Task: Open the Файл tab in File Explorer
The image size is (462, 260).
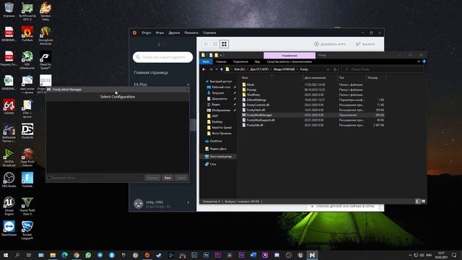Action: coord(206,61)
